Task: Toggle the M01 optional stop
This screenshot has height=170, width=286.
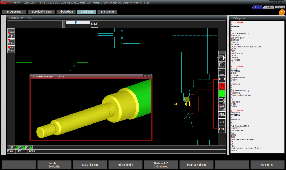Action: [x=222, y=79]
